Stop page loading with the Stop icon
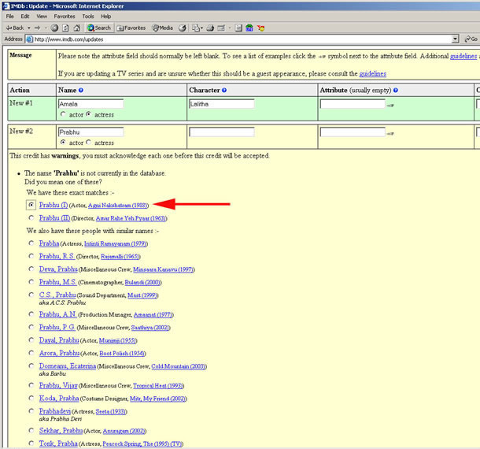 click(x=54, y=28)
